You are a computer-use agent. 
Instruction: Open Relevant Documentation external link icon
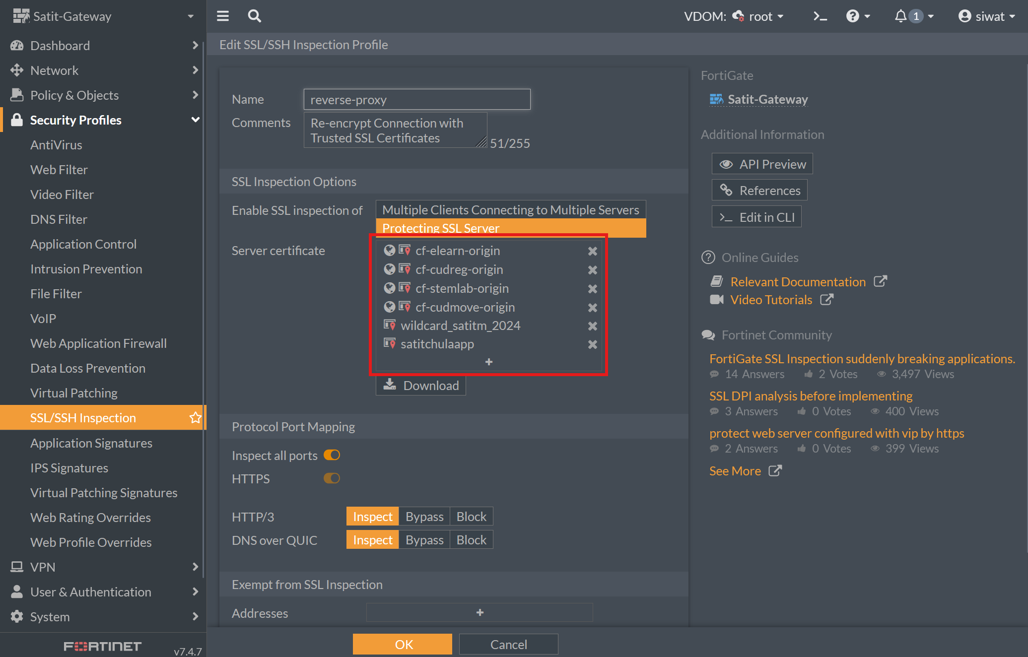[x=880, y=281]
